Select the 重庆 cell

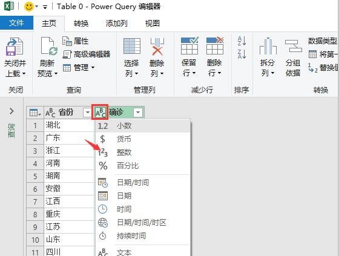pos(69,214)
